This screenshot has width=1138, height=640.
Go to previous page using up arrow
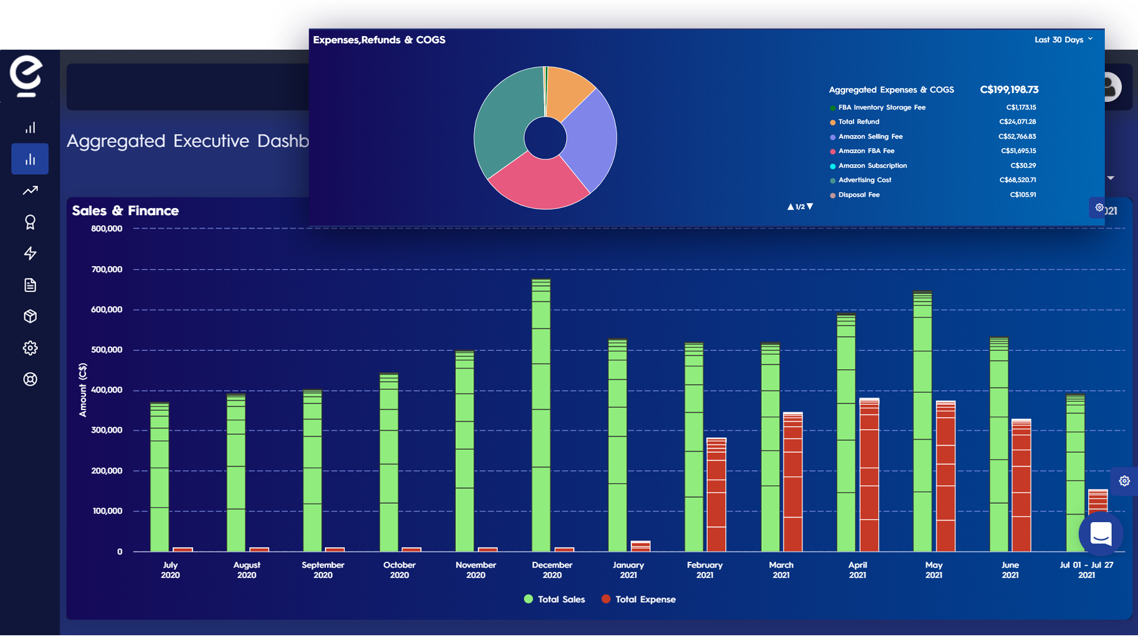point(790,206)
